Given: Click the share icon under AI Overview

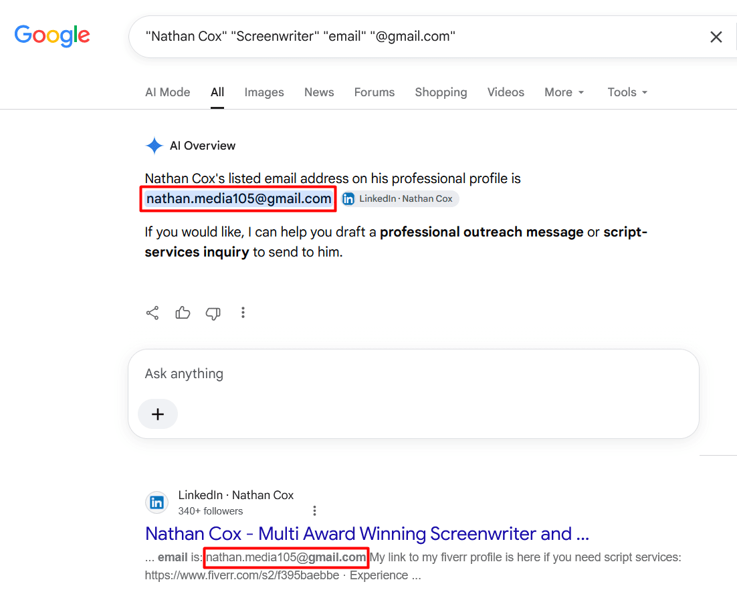Looking at the screenshot, I should 152,313.
